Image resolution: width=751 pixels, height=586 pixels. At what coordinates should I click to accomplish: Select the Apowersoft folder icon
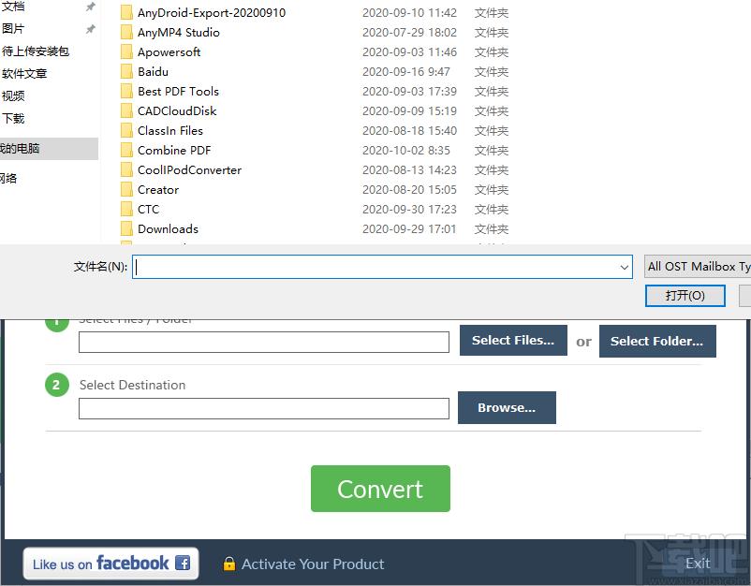point(126,51)
